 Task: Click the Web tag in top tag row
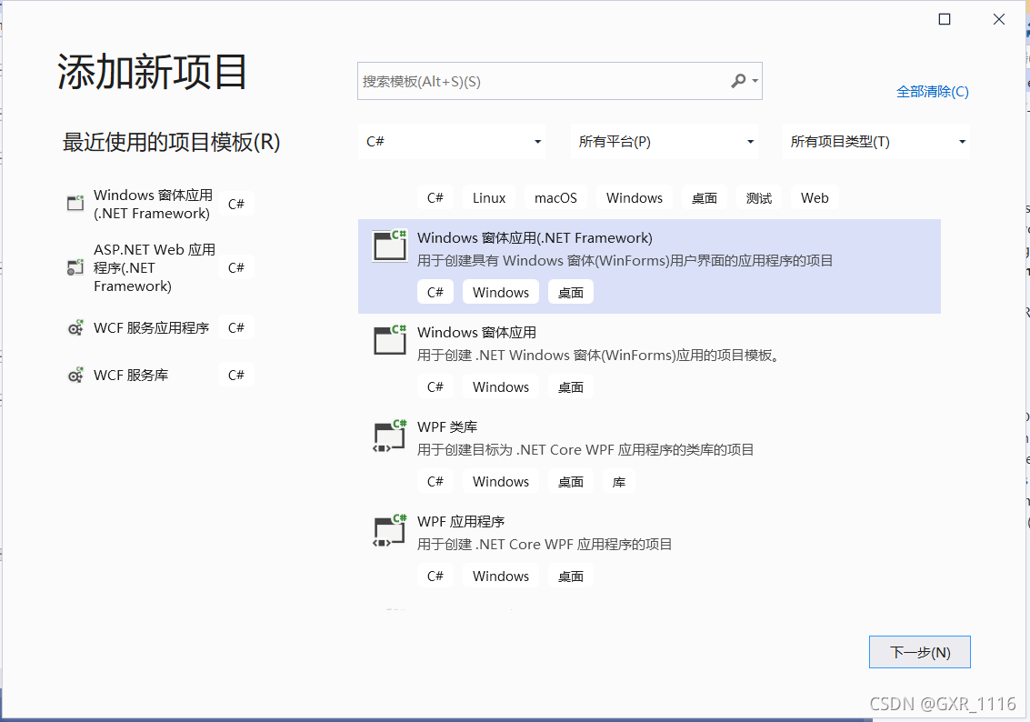815,197
